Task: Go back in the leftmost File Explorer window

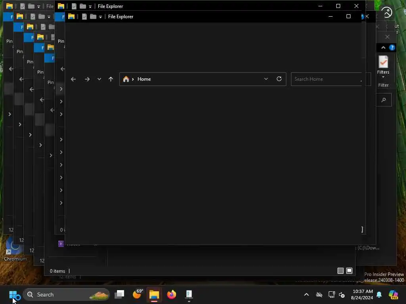Action: pyautogui.click(x=11, y=69)
